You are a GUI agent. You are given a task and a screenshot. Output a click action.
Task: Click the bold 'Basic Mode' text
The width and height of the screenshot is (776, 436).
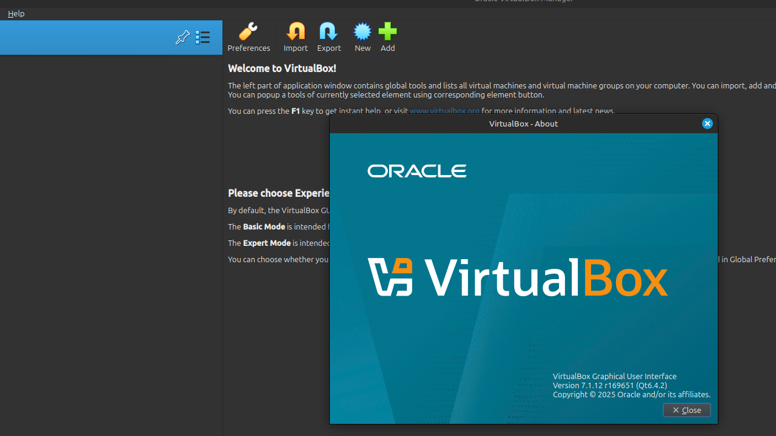click(x=264, y=226)
